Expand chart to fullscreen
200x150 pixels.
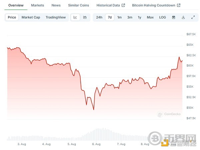tap(193, 17)
